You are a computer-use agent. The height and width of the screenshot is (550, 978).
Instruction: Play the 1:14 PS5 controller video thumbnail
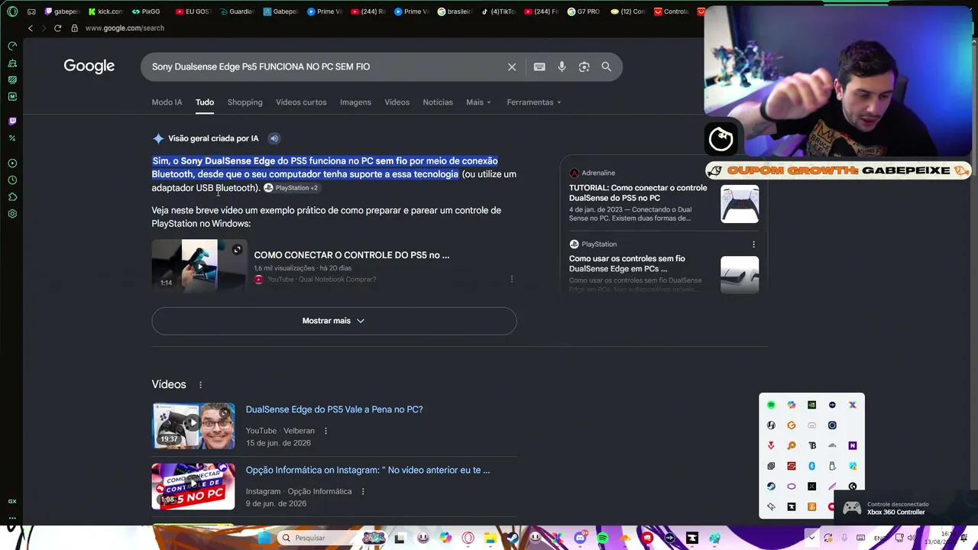pyautogui.click(x=199, y=265)
